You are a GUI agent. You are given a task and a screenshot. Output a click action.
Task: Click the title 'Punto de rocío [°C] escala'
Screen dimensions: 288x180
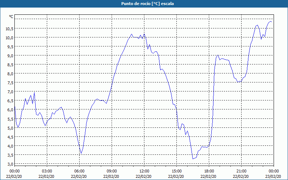tap(148, 4)
